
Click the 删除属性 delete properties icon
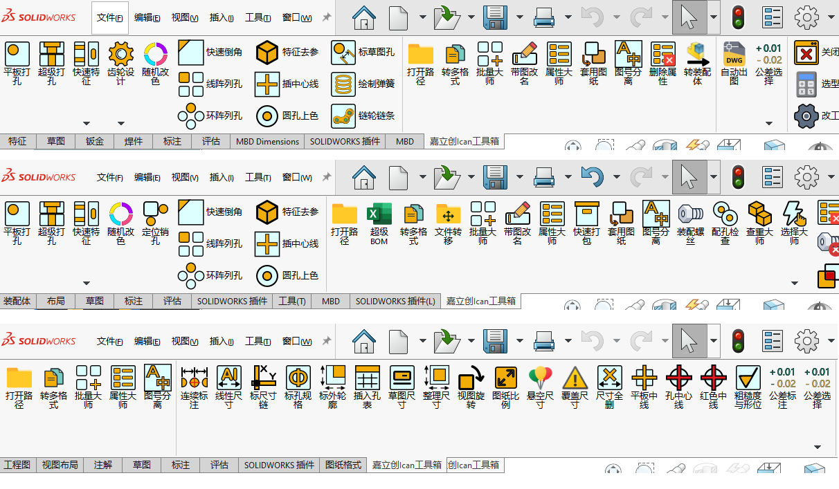click(662, 64)
